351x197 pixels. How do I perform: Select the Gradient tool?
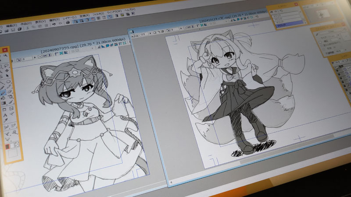coord(4,103)
